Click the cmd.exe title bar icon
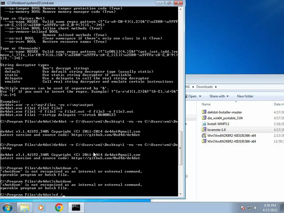Screen dimensions: 284x213 (x=3, y=3)
